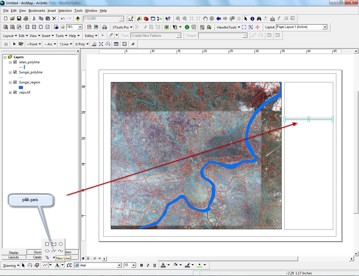
Task: Expand the XTools Pro menu
Action: pyautogui.click(x=122, y=27)
